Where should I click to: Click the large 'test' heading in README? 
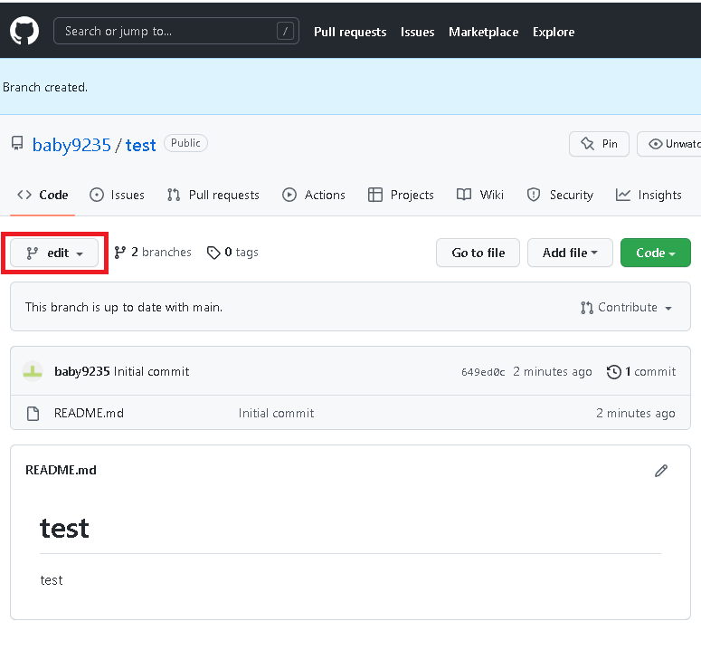click(x=64, y=529)
